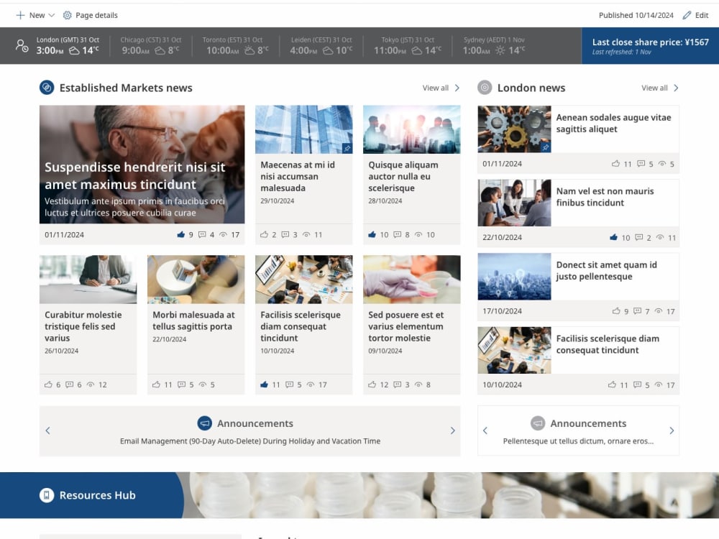Select the London (GMT) clock entry

point(68,45)
